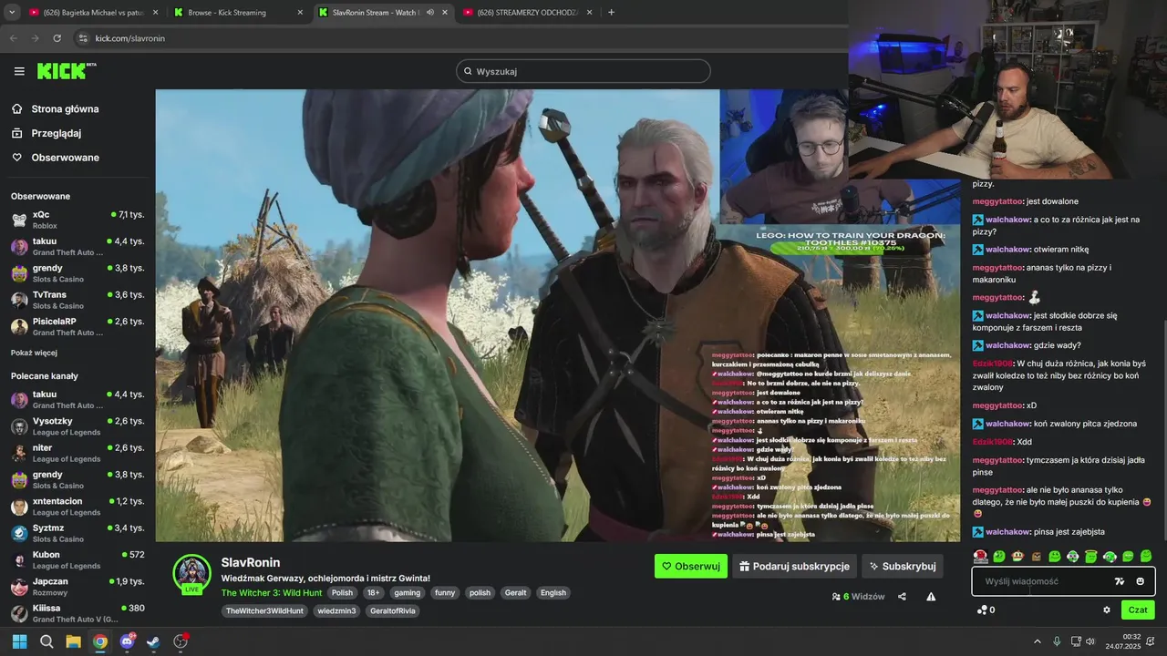
Task: Click walchakow username in last chat message
Action: [1007, 531]
